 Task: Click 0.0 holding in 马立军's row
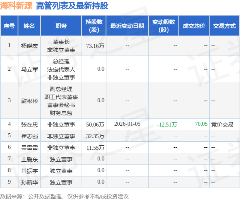pyautogui.click(x=101, y=69)
